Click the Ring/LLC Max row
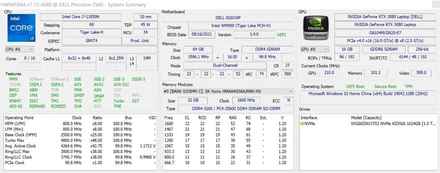This screenshot has width=440, height=173. click(x=80, y=151)
